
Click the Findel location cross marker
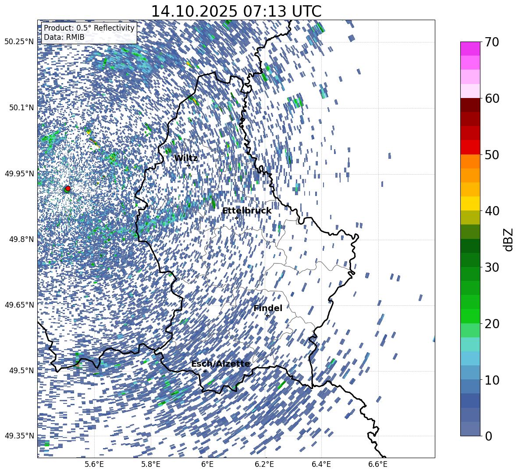click(267, 315)
